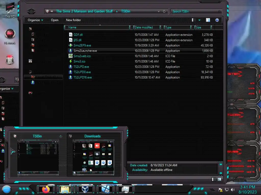Open the address bar history dropdown

pos(159,11)
